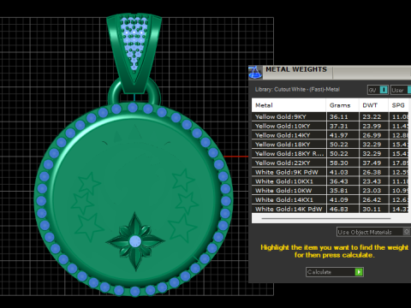Sort by the Metal column header

coord(289,105)
